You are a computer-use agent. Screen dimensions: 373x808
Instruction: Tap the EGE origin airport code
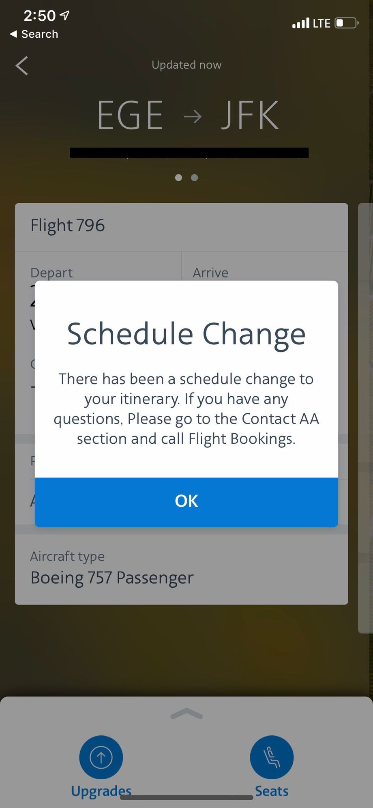[x=130, y=116]
